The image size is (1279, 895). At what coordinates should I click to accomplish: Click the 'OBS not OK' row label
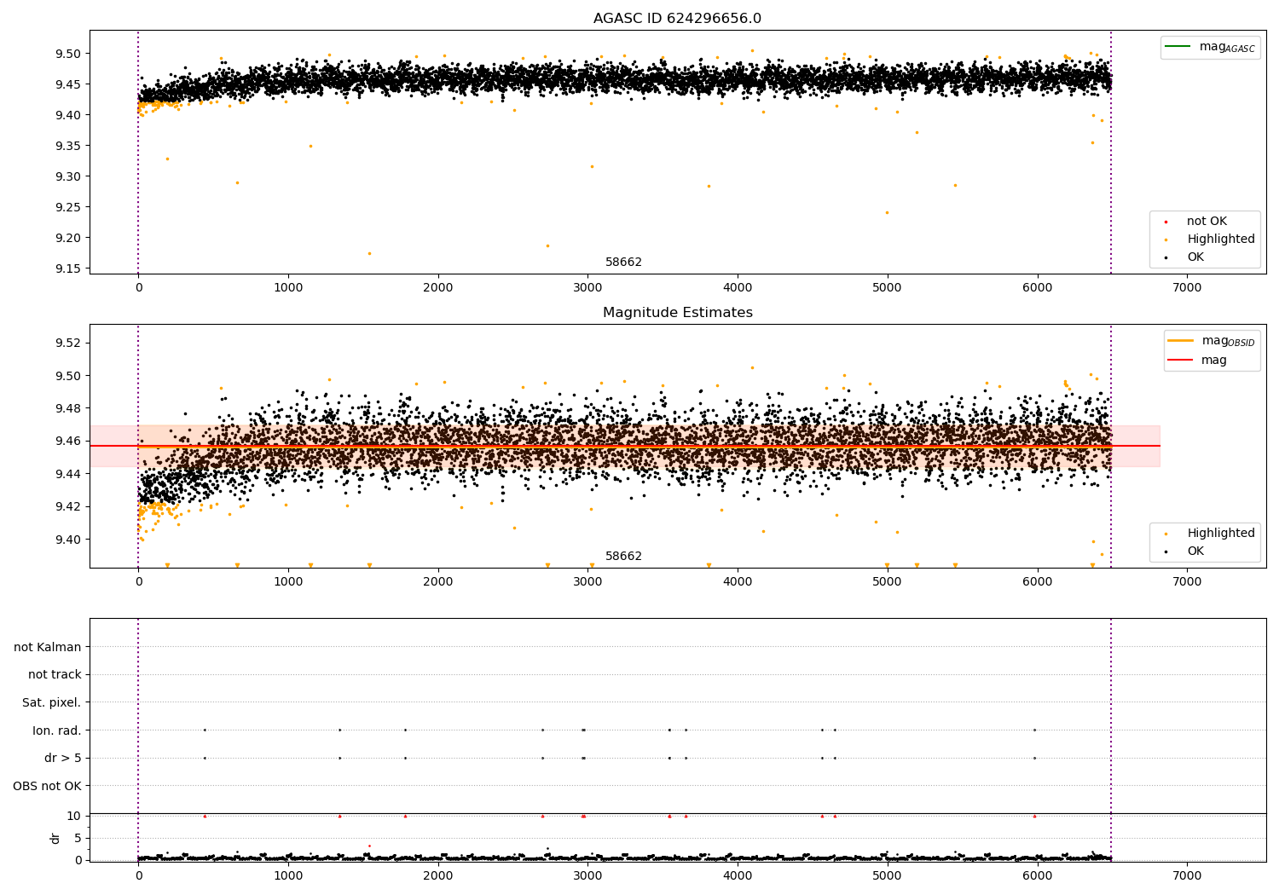point(48,786)
